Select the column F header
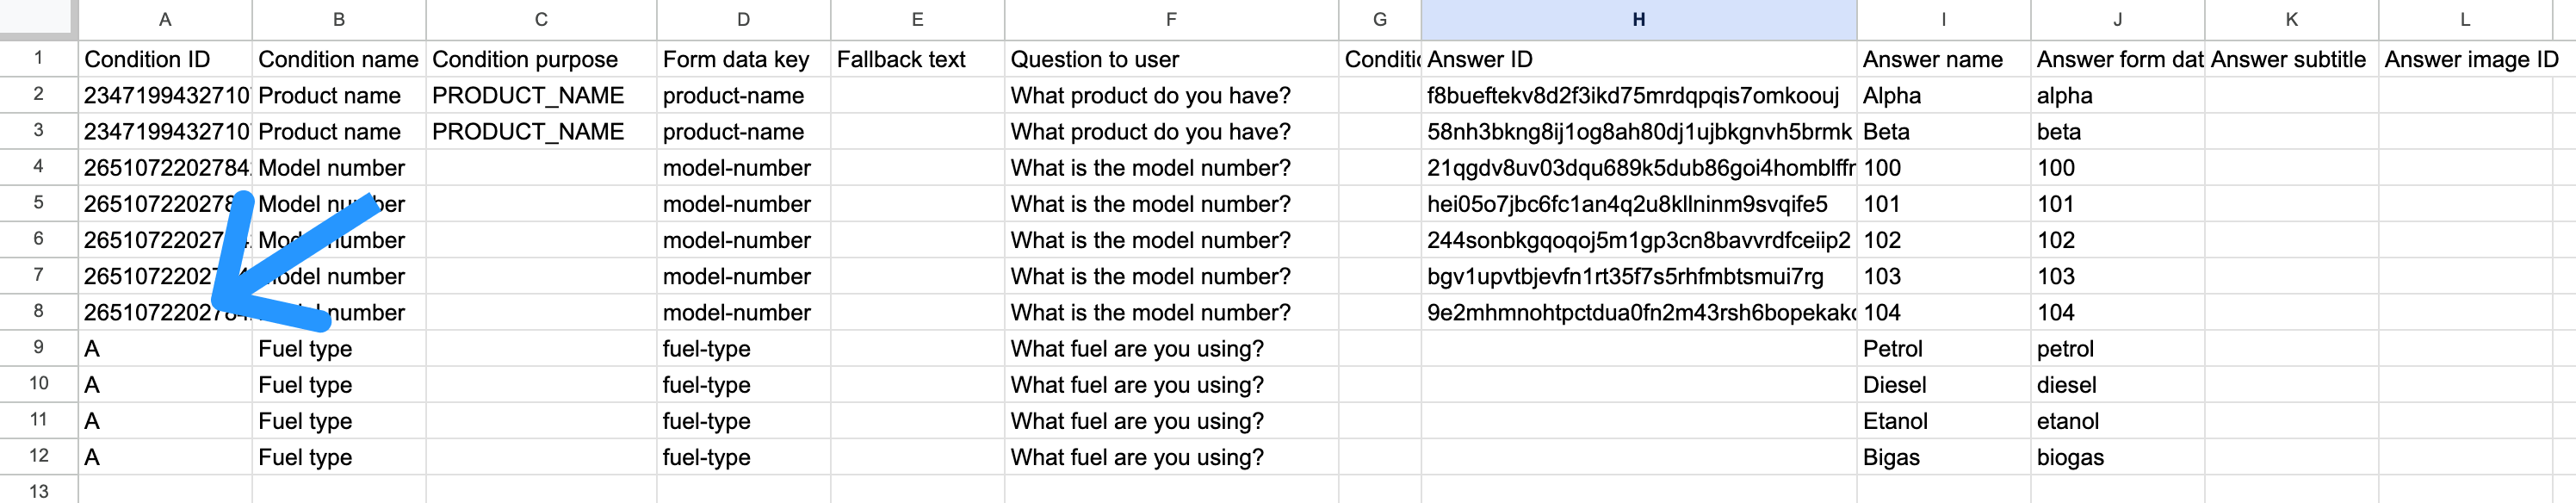The image size is (2576, 503). point(1171,19)
